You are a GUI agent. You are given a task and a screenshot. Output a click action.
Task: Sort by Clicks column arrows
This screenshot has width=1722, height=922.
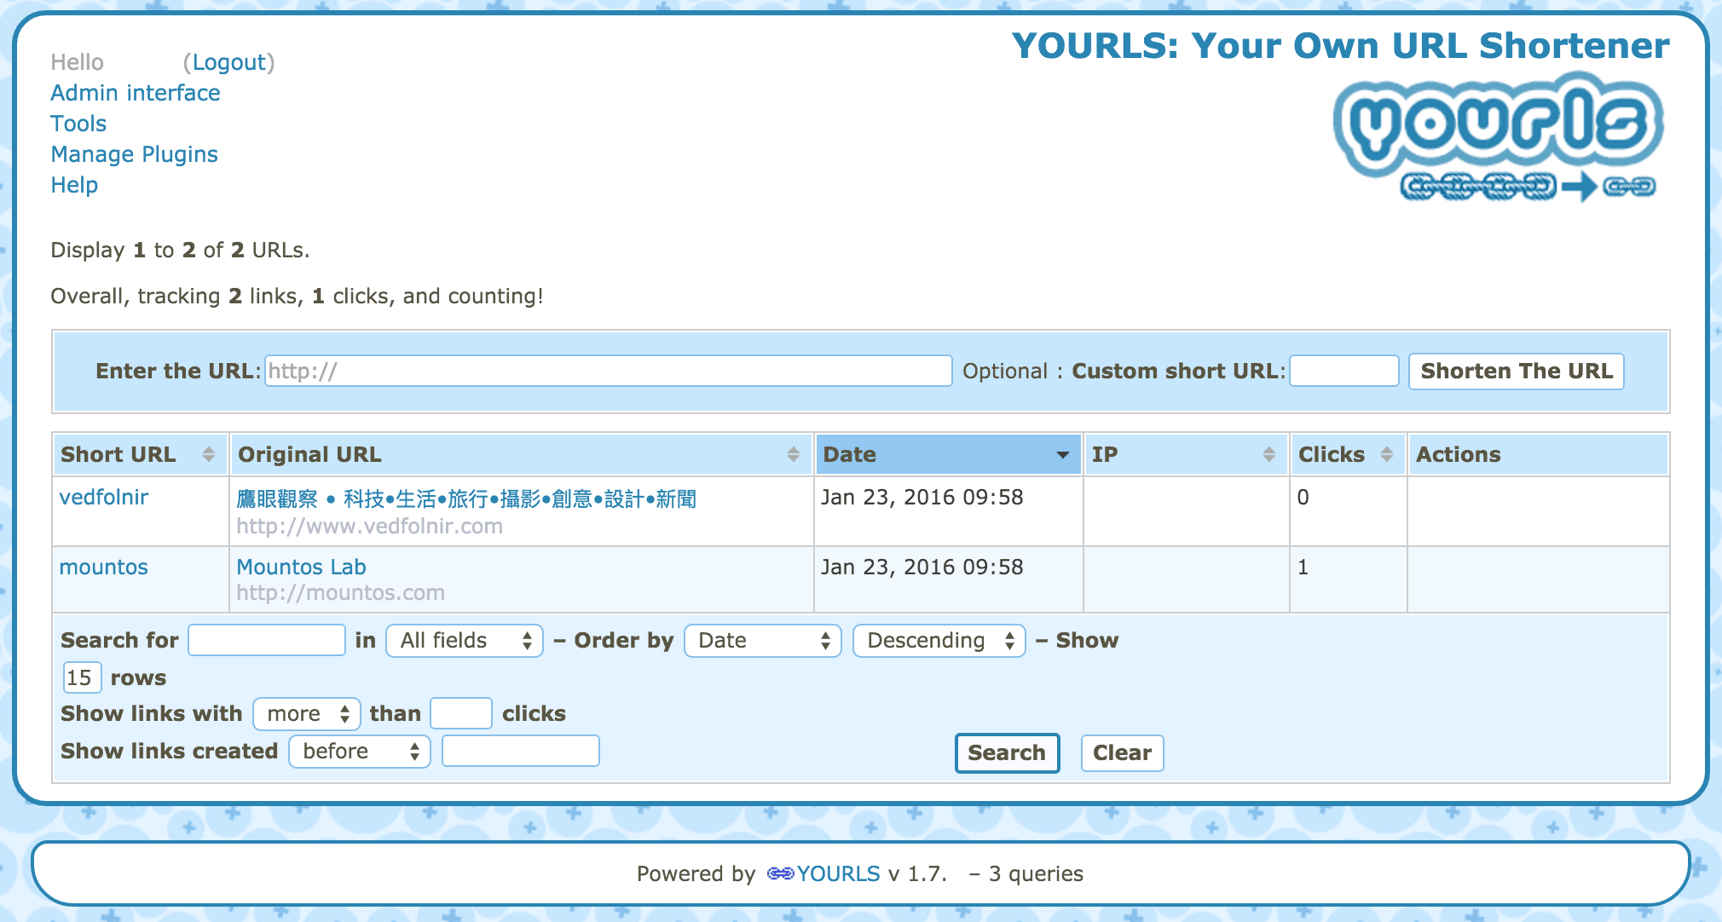(1387, 454)
